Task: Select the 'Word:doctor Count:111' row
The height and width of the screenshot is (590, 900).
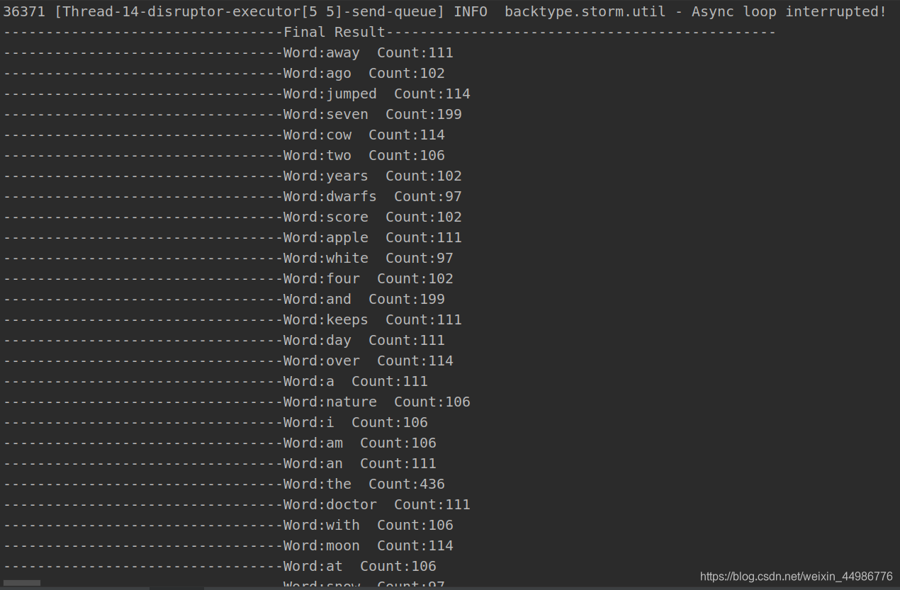Action: [236, 504]
